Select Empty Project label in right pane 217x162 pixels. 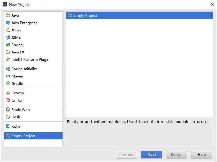click(x=85, y=16)
